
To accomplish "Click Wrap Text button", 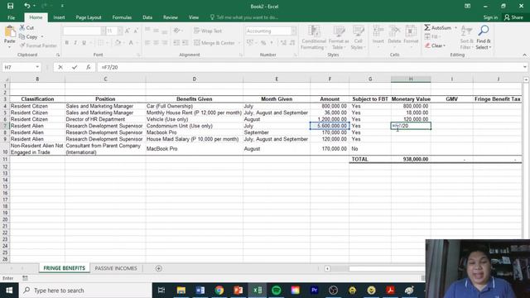I will point(208,31).
